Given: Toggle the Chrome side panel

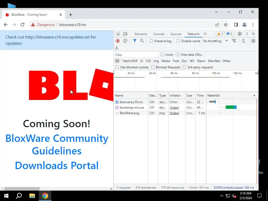Looking at the screenshot, I should [x=236, y=25].
